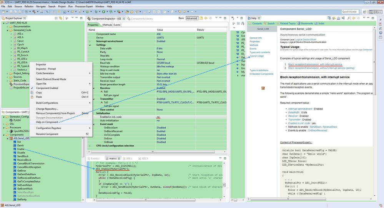Click the Open Perspective icon
Viewport: 384px width, 208px height.
click(365, 12)
